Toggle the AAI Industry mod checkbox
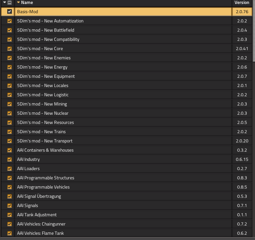The width and height of the screenshot is (255, 240). (10, 159)
